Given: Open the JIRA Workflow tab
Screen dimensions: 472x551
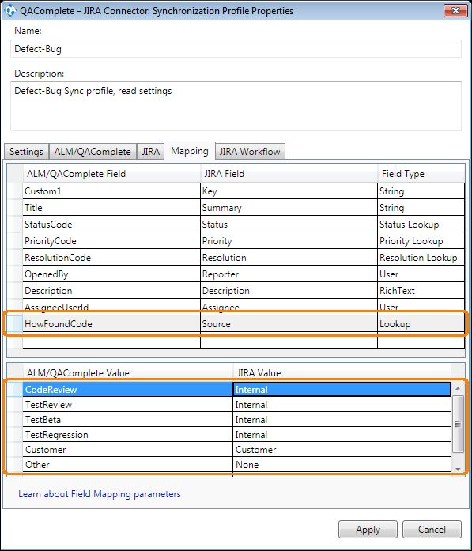Looking at the screenshot, I should click(x=250, y=152).
